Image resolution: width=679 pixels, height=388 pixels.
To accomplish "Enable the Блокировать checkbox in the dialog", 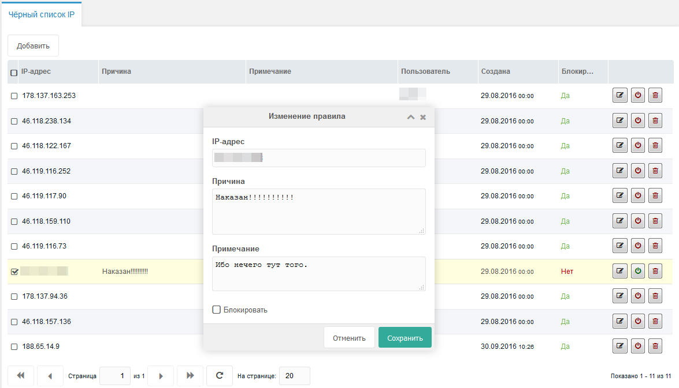I will click(x=217, y=310).
